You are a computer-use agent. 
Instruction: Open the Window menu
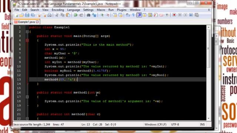[135, 10]
